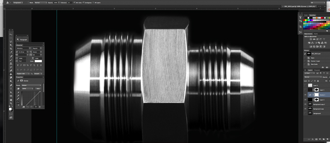
Task: Select the Zoom tool
Action: pyautogui.click(x=11, y=104)
